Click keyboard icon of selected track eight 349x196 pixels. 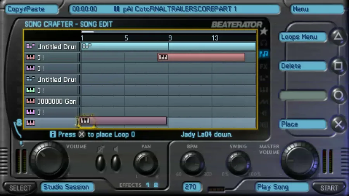pyautogui.click(x=31, y=123)
